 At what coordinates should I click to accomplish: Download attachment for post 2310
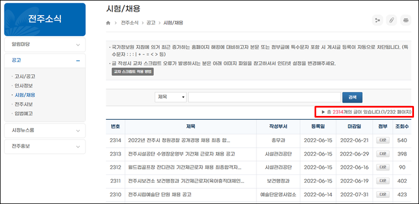(x=383, y=195)
